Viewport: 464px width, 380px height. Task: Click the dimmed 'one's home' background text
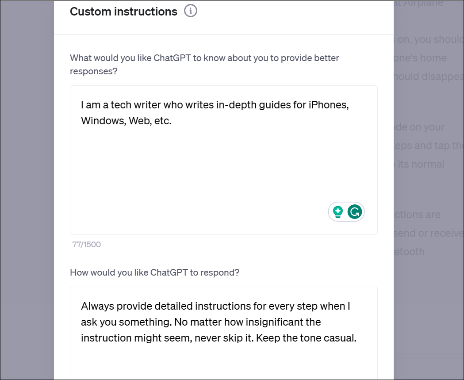(x=420, y=58)
